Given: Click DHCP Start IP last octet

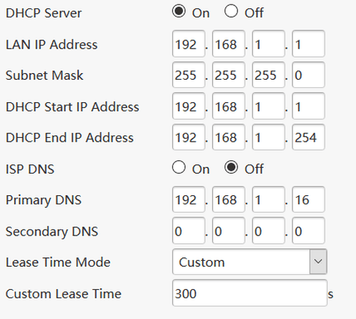Looking at the screenshot, I should tap(308, 106).
